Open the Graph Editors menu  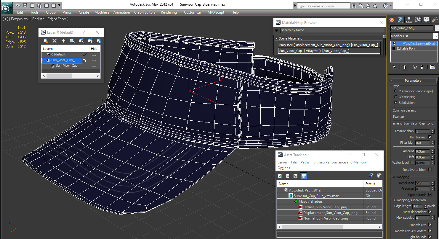point(145,12)
